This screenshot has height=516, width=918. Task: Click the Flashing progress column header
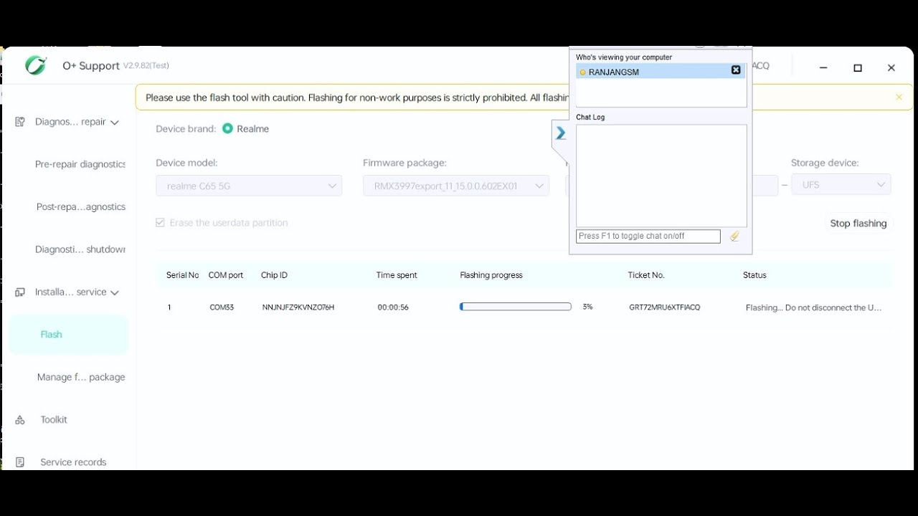[491, 275]
